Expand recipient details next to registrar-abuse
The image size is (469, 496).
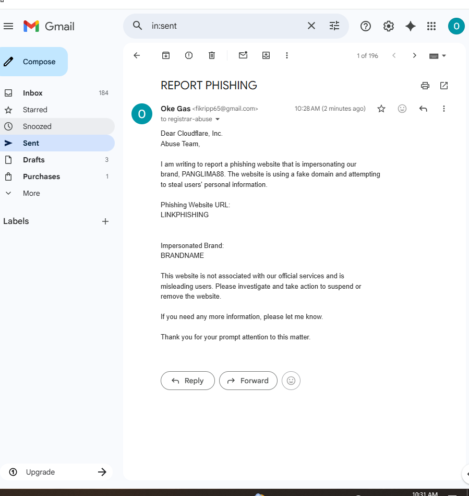218,119
